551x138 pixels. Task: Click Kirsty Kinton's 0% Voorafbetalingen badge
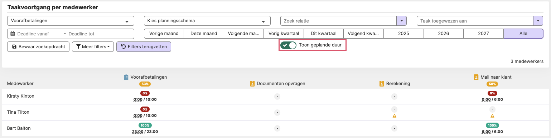click(x=145, y=93)
